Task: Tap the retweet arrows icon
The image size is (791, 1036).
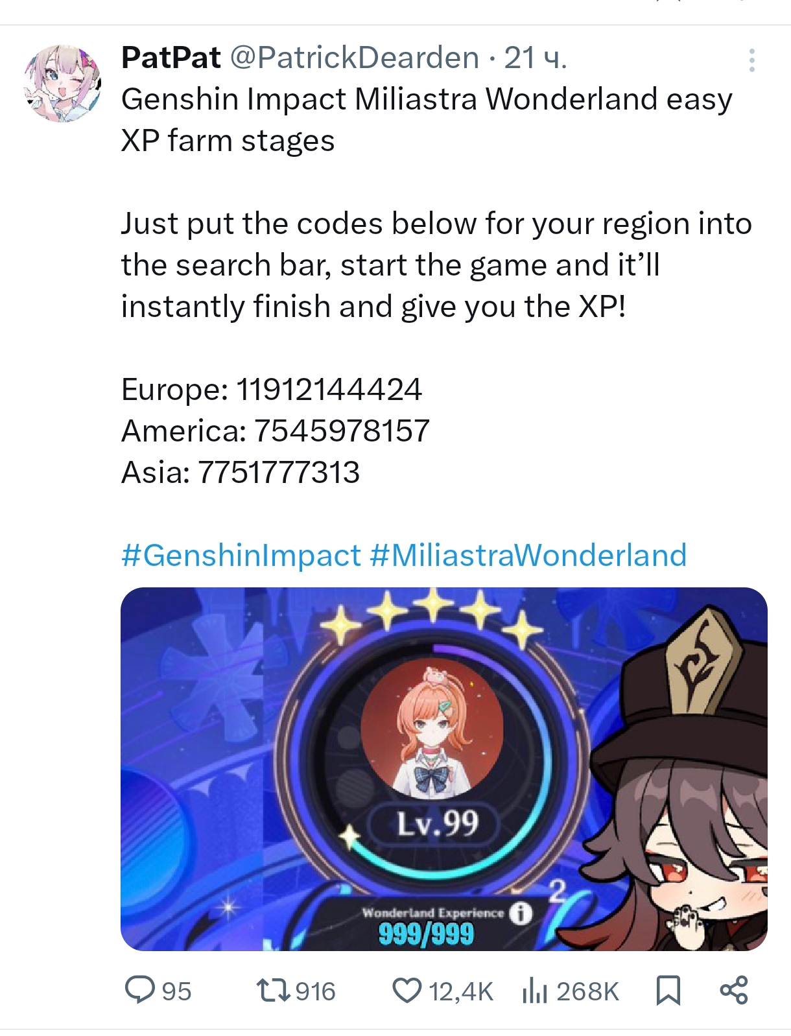Action: (x=273, y=991)
